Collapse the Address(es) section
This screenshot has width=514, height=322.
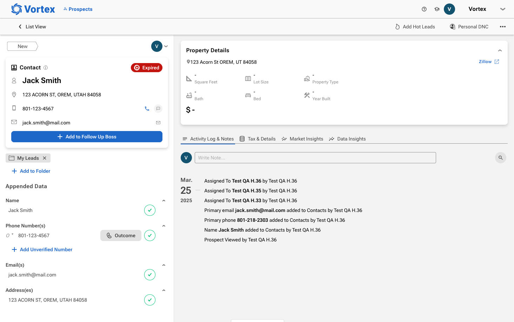coord(163,290)
